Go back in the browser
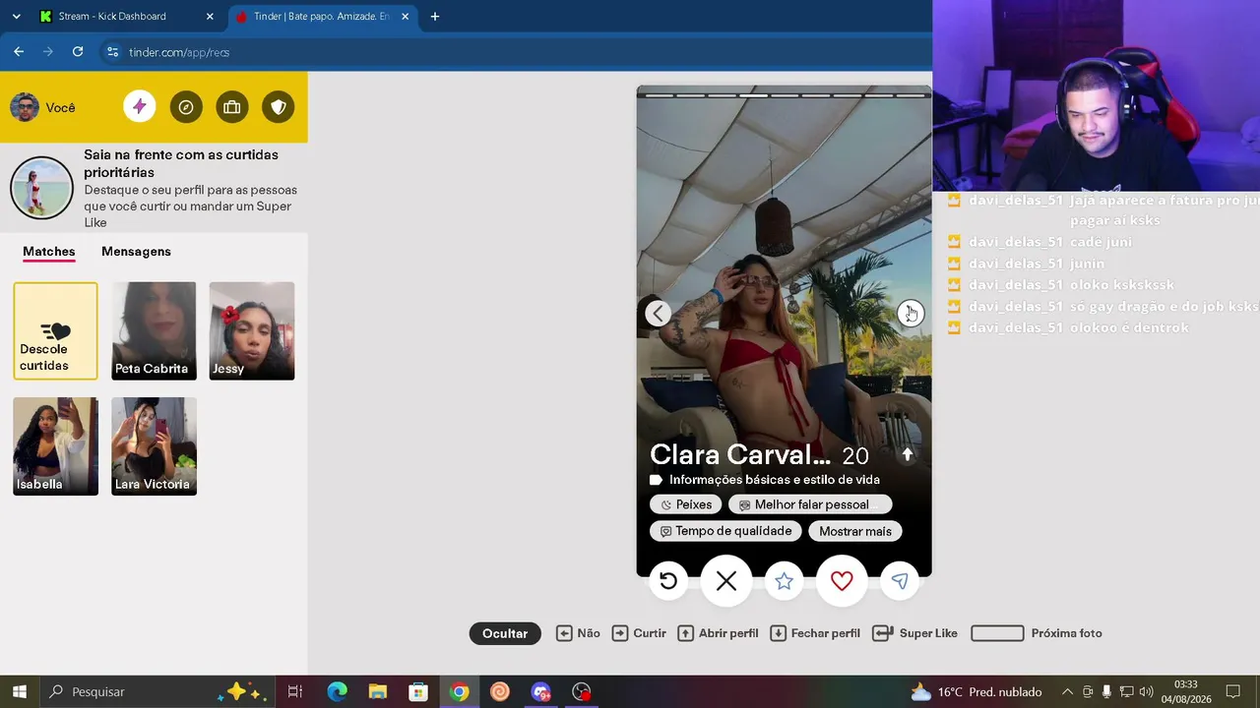The image size is (1260, 708). (x=19, y=52)
